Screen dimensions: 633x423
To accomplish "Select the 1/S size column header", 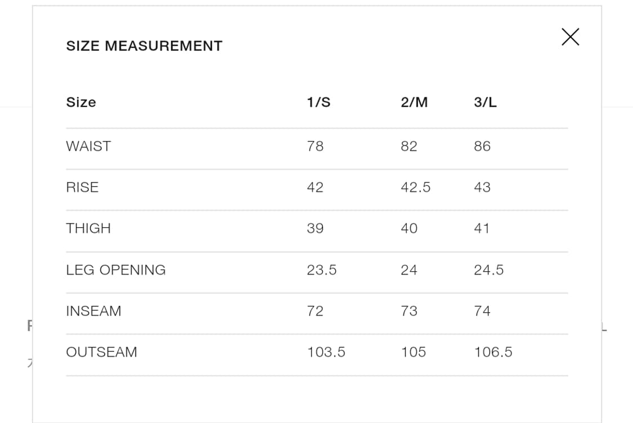I will coord(318,102).
